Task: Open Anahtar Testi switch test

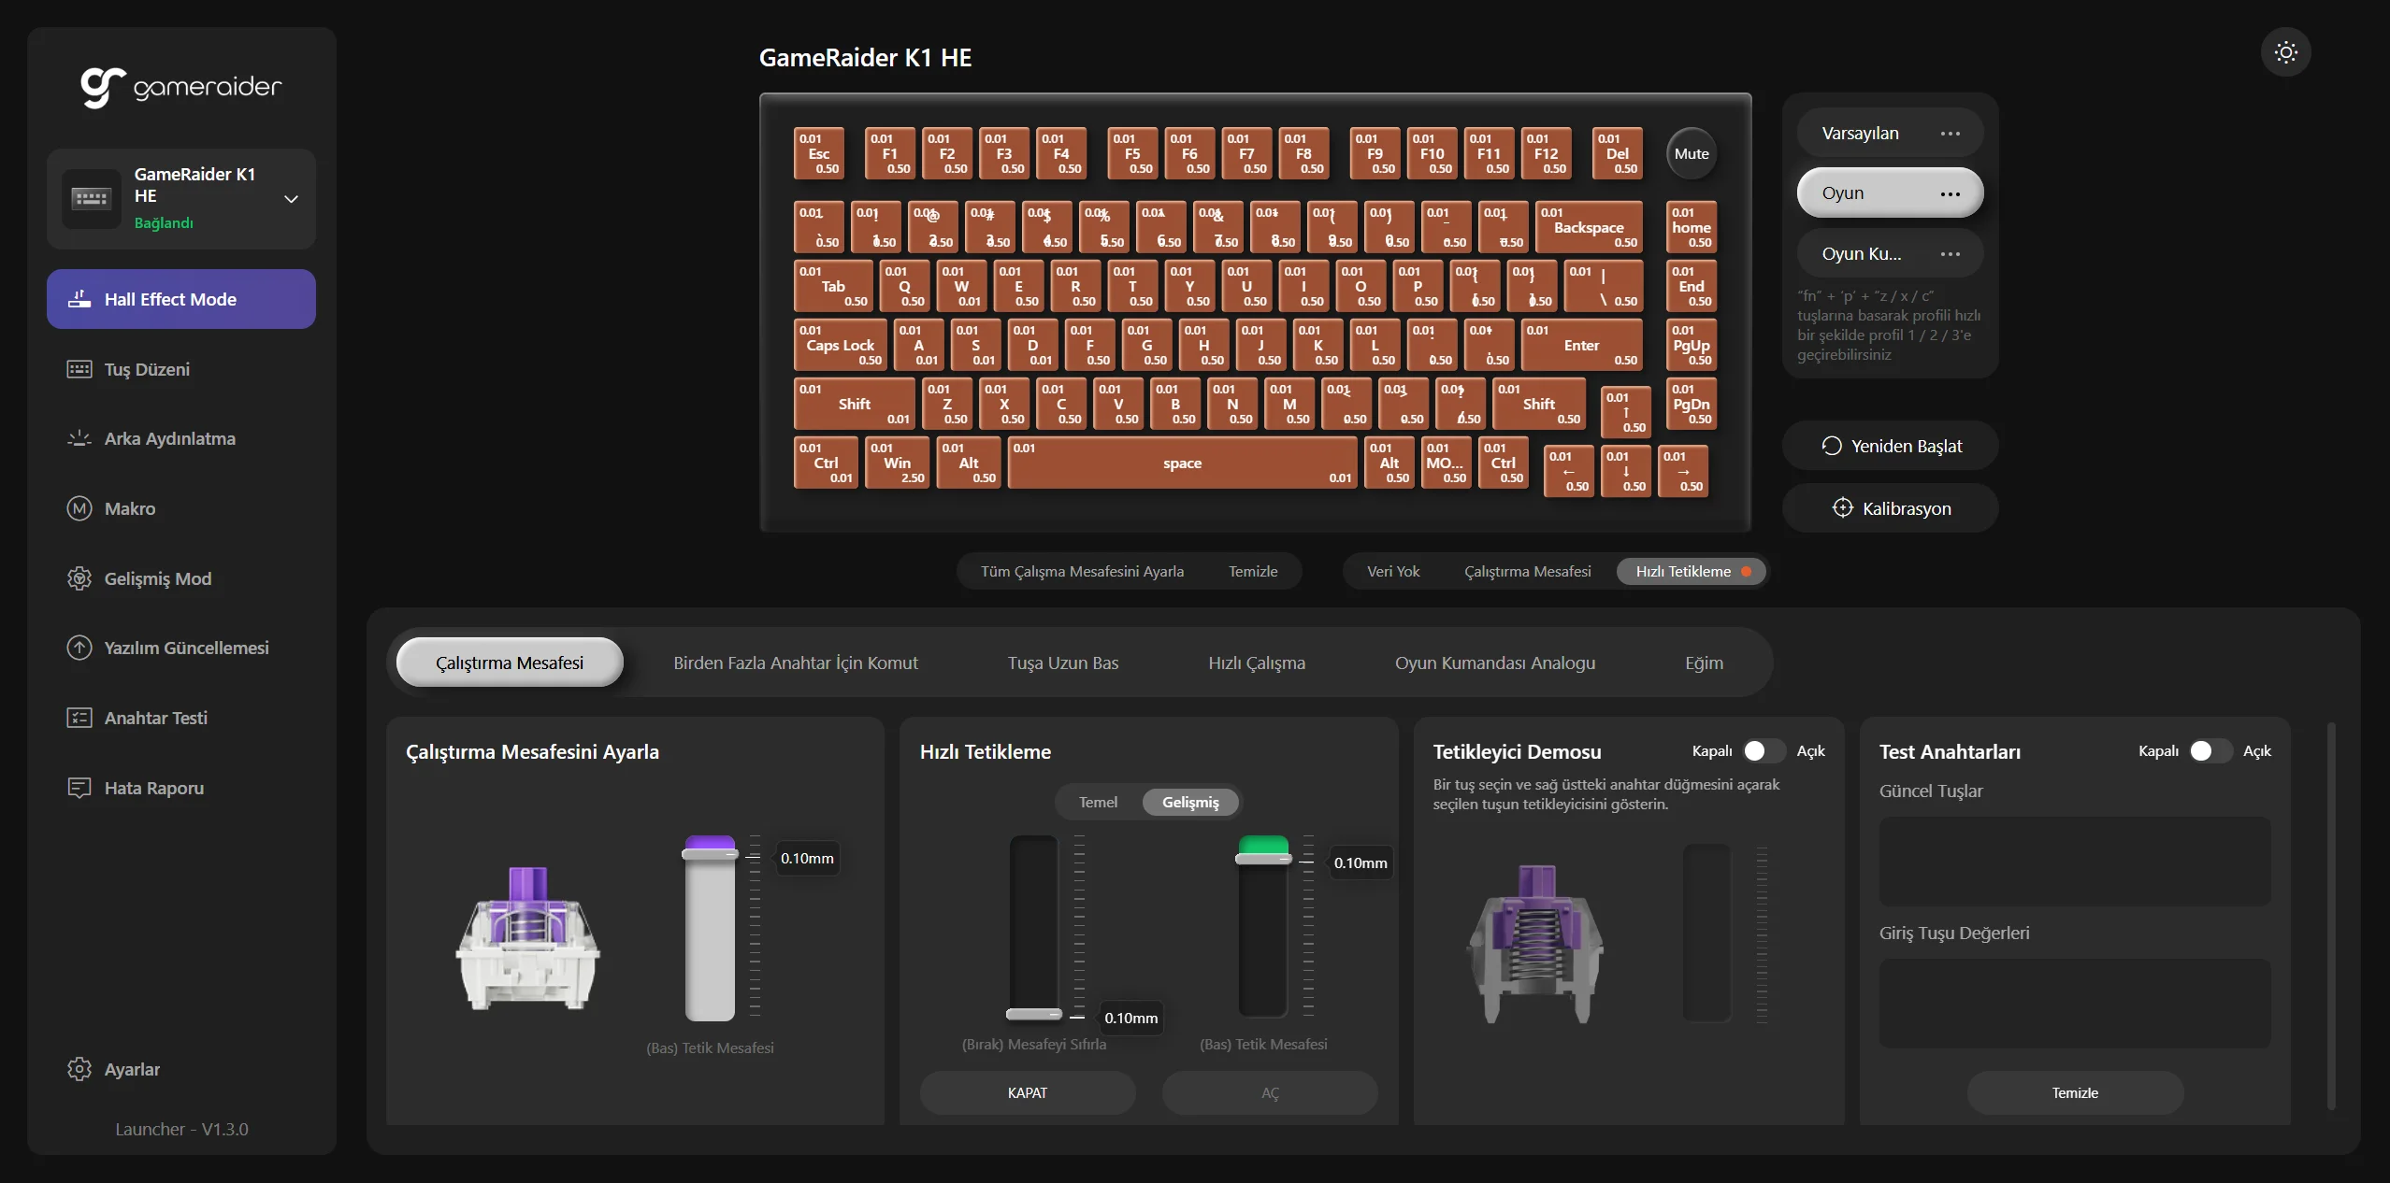Action: [x=155, y=718]
